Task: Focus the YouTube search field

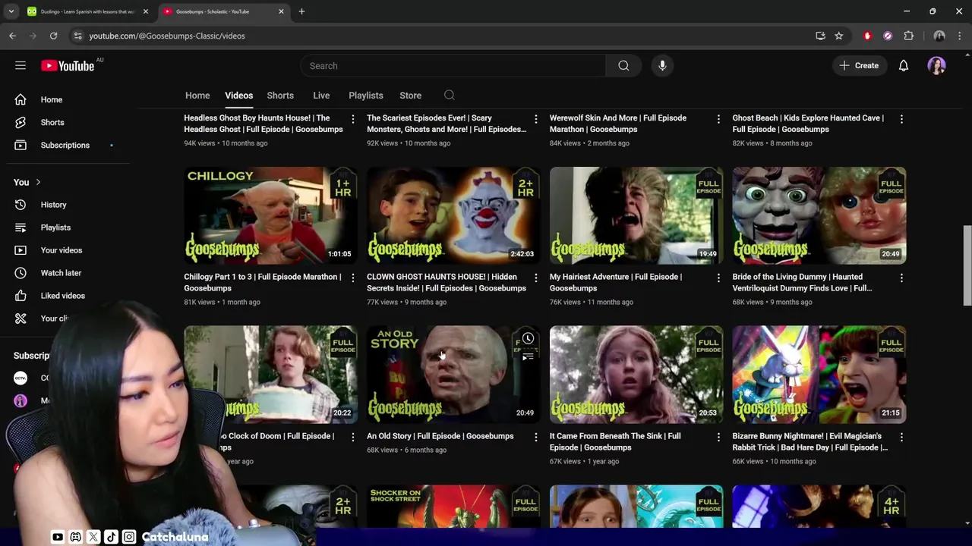Action: pyautogui.click(x=453, y=66)
